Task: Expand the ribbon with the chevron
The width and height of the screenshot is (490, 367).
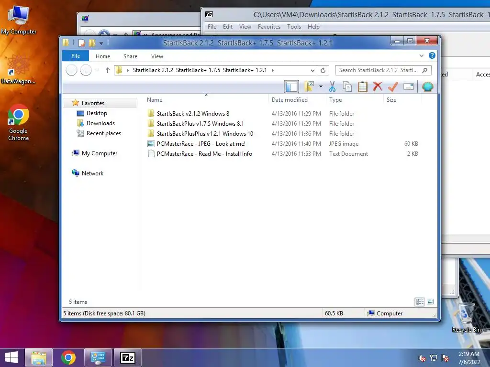Action: [x=421, y=55]
